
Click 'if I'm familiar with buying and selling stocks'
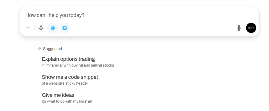click(78, 65)
